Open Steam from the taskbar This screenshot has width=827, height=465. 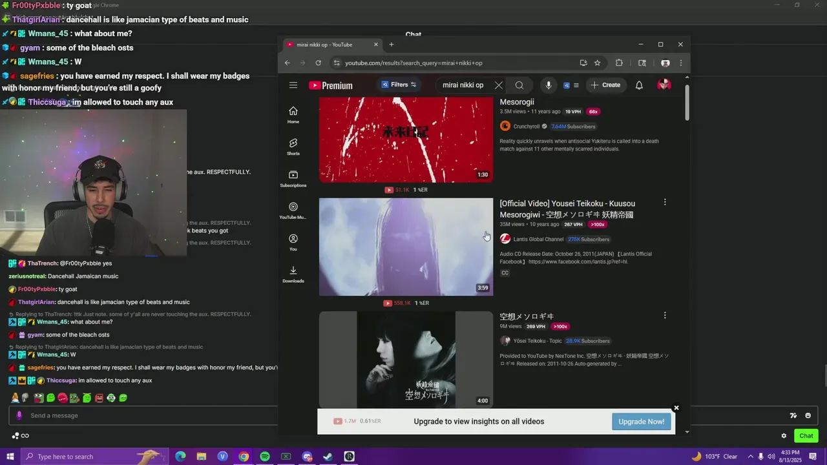click(x=328, y=457)
